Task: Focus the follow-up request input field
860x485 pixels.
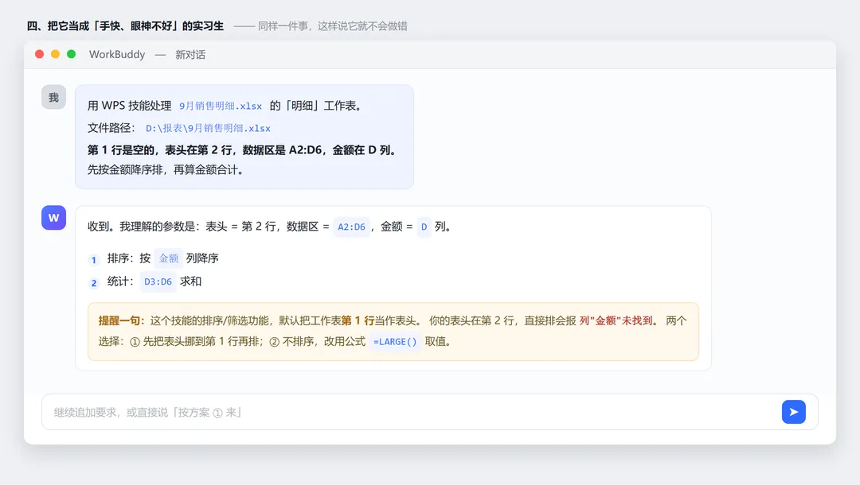Action: 412,412
